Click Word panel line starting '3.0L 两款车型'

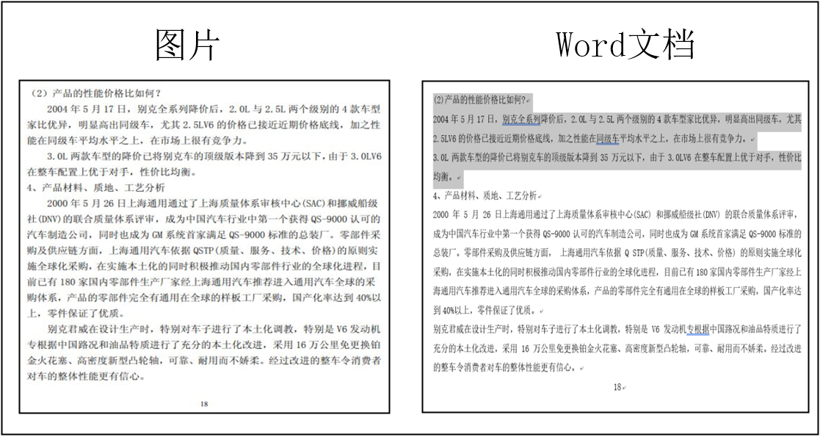(x=617, y=157)
